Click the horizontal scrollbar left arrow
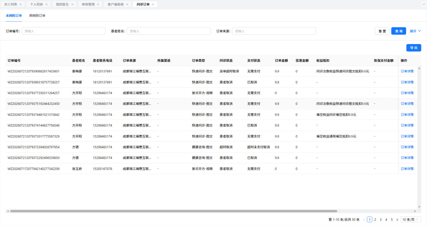427x226 pixels. [8, 211]
